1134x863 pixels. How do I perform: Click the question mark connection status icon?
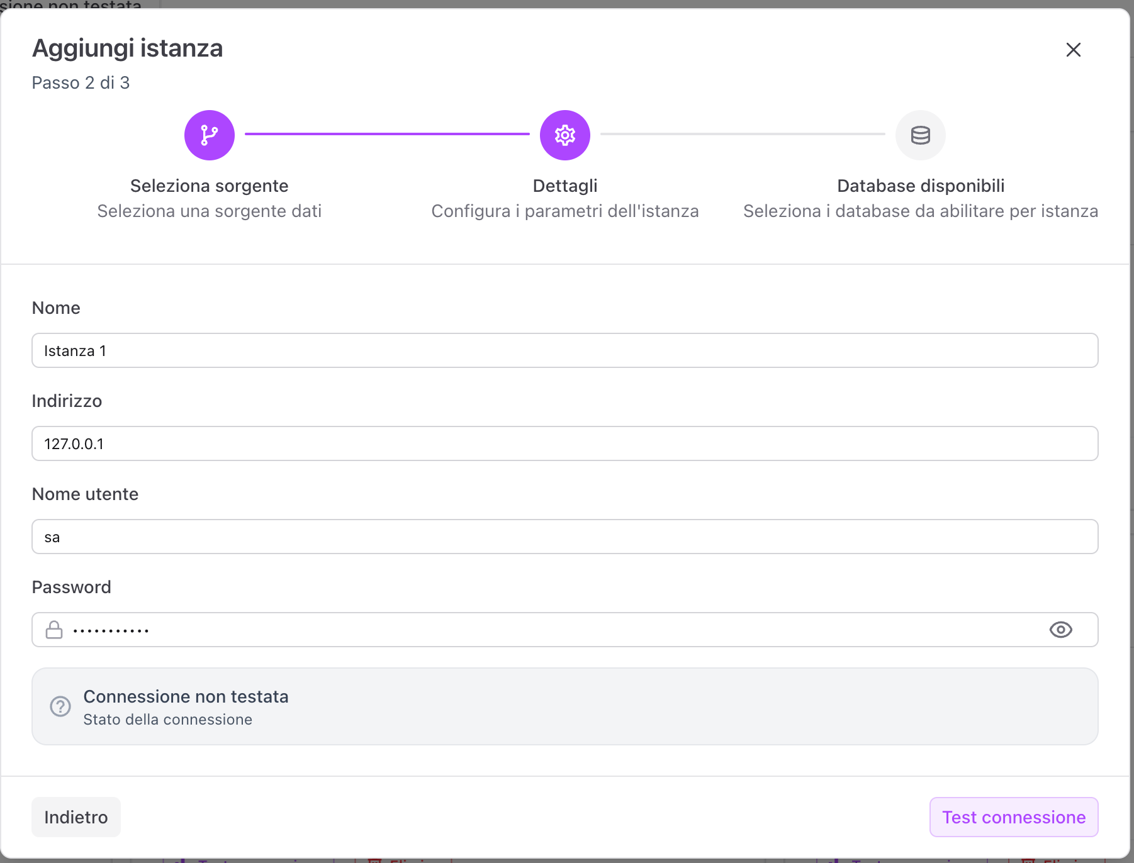pos(60,706)
